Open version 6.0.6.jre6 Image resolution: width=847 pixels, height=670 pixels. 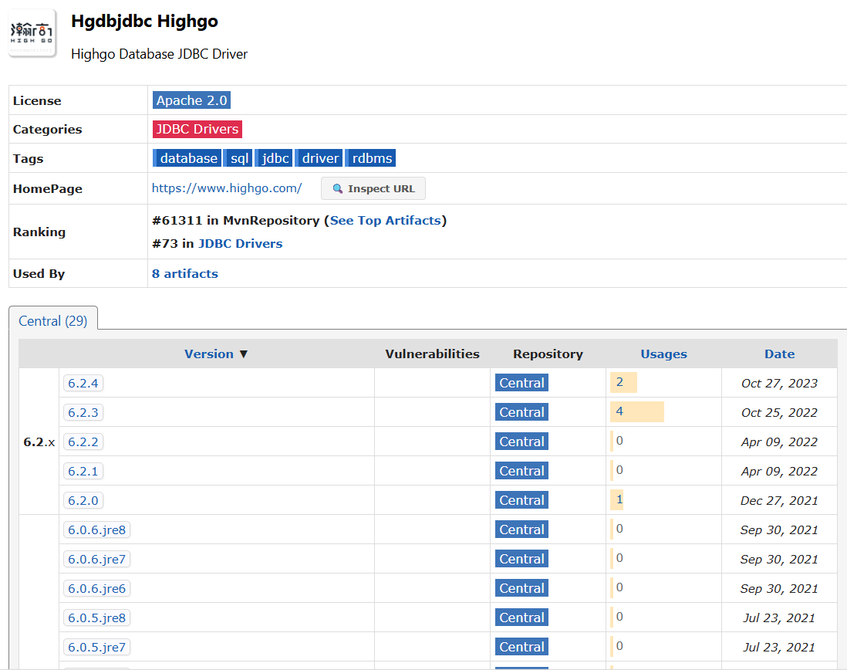[96, 588]
